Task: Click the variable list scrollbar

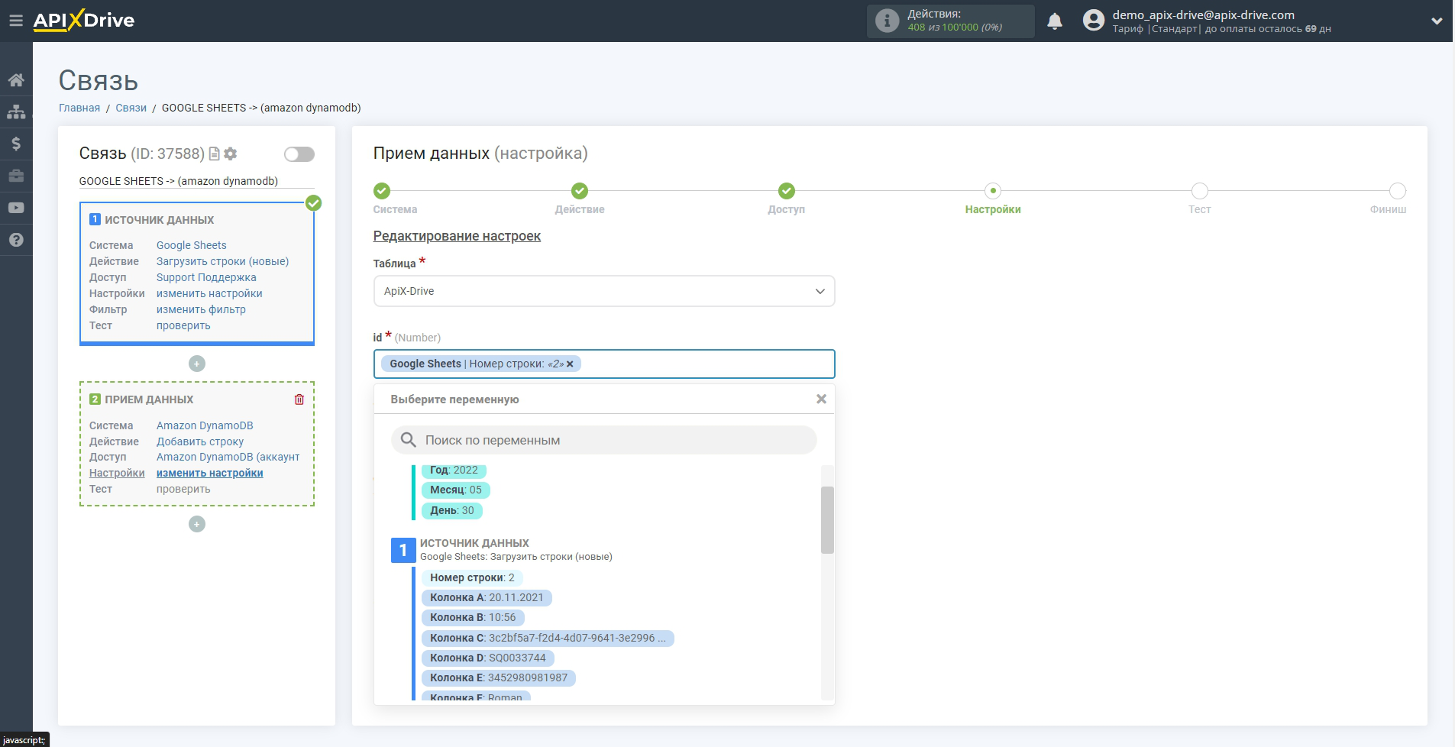Action: [827, 519]
